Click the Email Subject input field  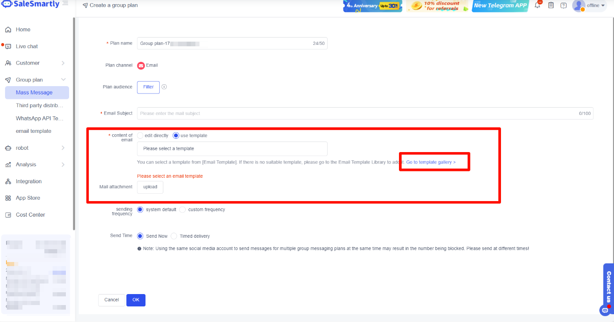click(357, 114)
